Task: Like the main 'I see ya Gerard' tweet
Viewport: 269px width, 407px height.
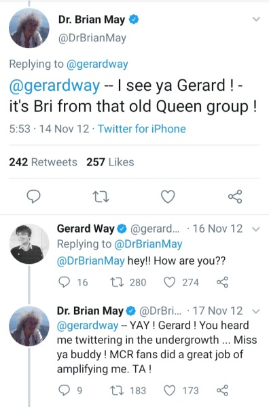Action: pos(168,197)
